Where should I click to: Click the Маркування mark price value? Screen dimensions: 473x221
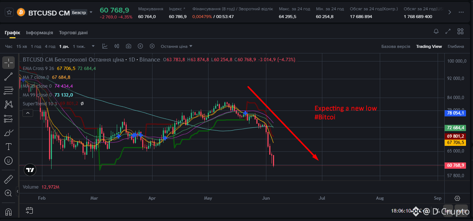(x=147, y=17)
